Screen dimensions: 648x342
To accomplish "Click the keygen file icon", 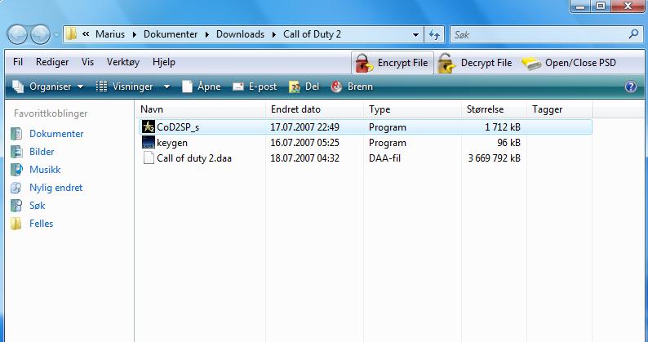I will 148,143.
